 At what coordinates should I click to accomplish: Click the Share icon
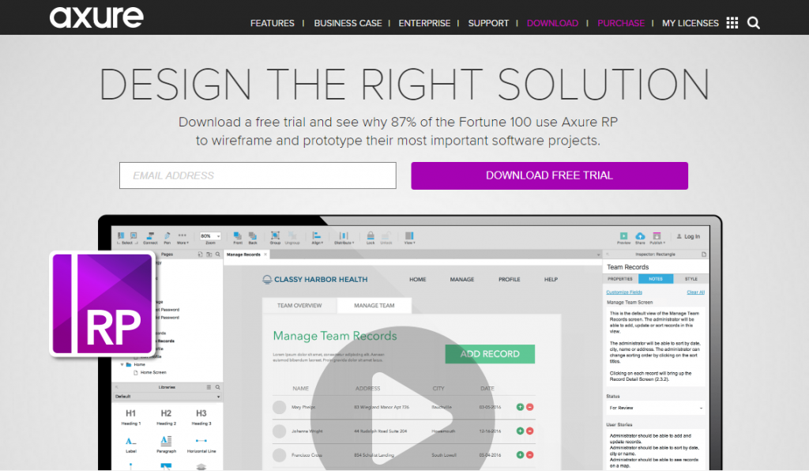(x=640, y=236)
